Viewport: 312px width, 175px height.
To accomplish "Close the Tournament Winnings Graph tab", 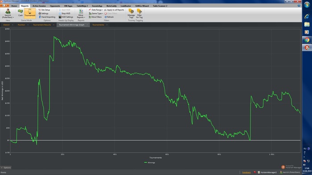I will [87, 25].
